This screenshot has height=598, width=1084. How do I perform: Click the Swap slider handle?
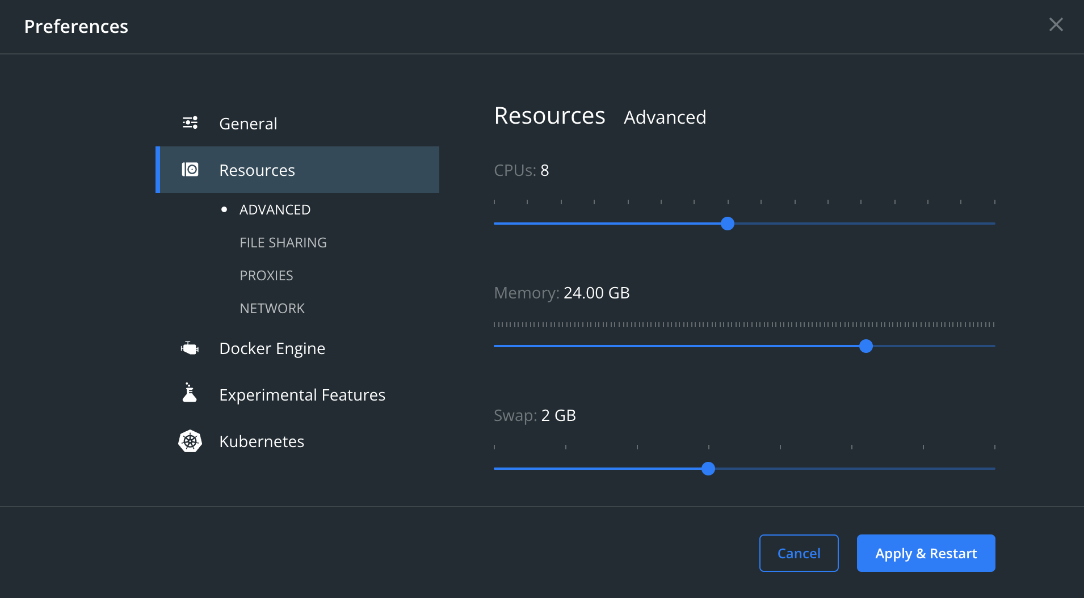pyautogui.click(x=709, y=469)
